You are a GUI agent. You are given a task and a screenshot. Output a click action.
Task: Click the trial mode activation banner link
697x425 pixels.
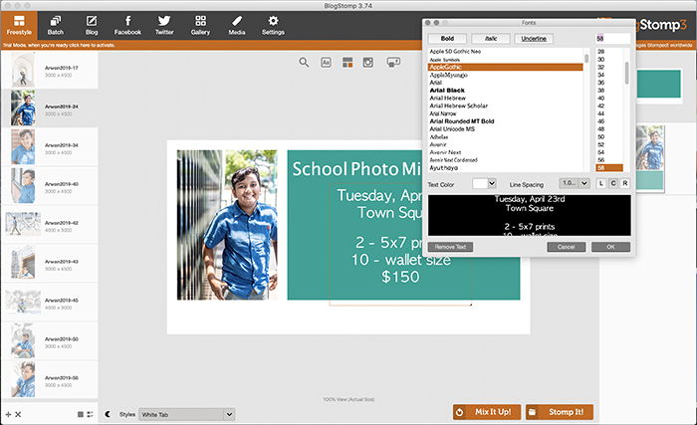click(x=59, y=45)
